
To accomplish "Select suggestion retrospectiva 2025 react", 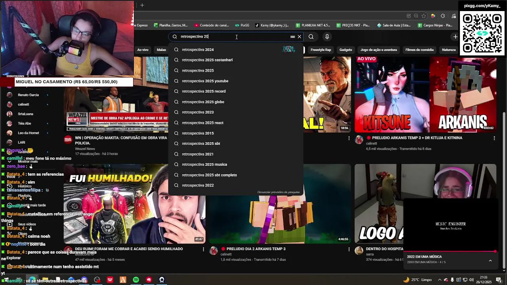I will point(236,123).
